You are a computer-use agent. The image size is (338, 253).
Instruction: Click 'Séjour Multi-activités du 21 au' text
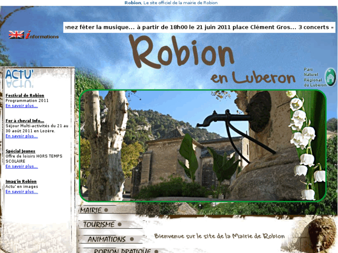click(x=37, y=126)
